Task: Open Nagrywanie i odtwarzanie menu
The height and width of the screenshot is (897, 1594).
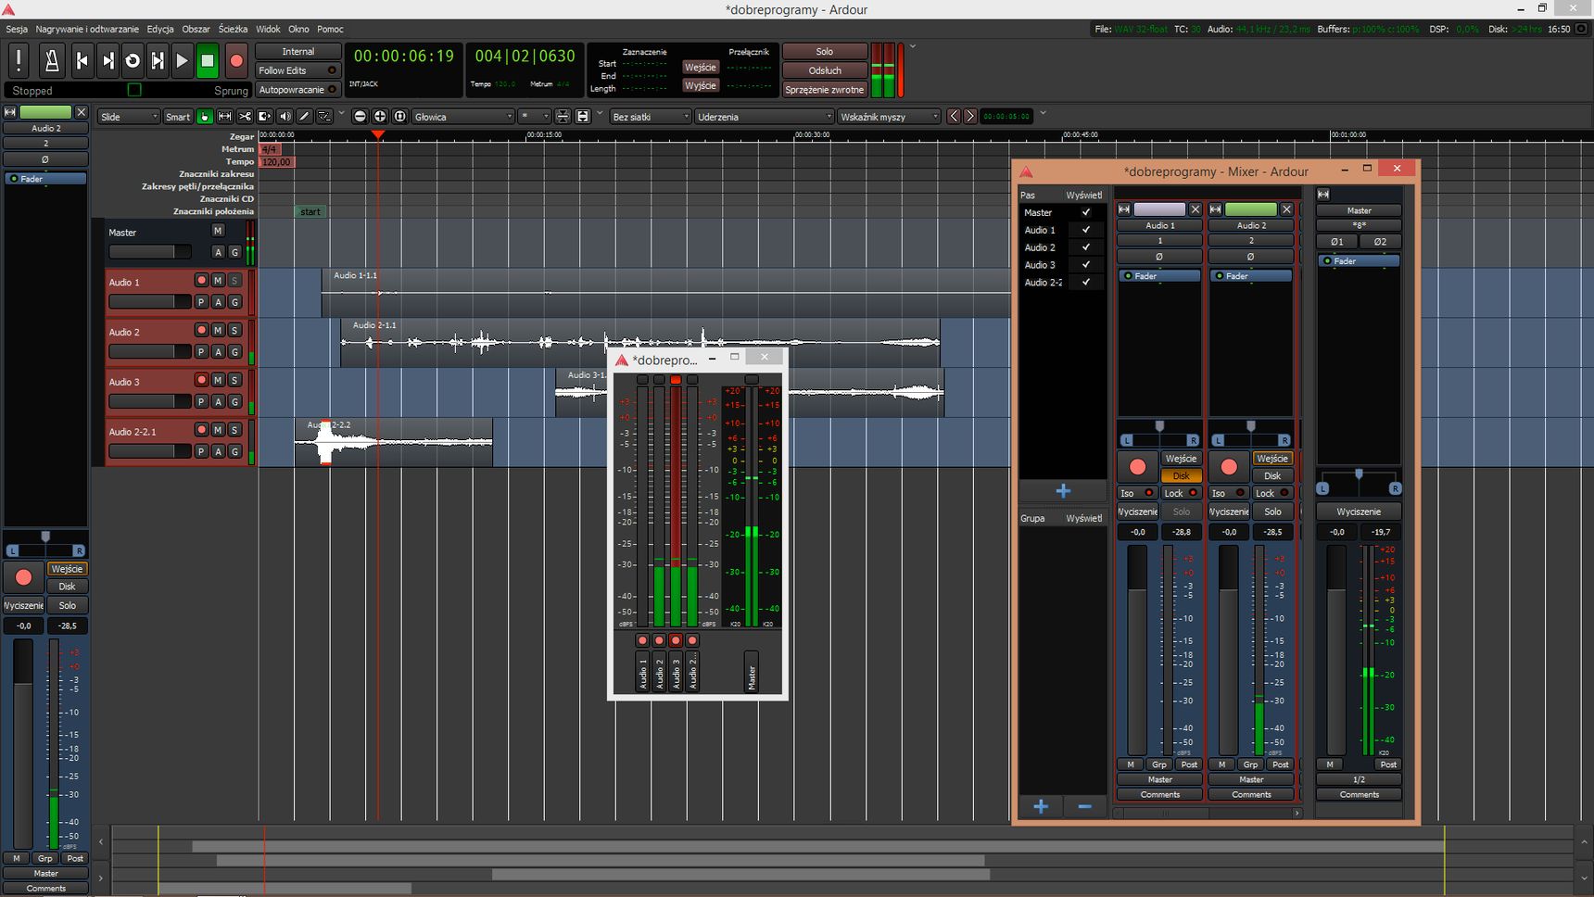Action: coord(87,29)
